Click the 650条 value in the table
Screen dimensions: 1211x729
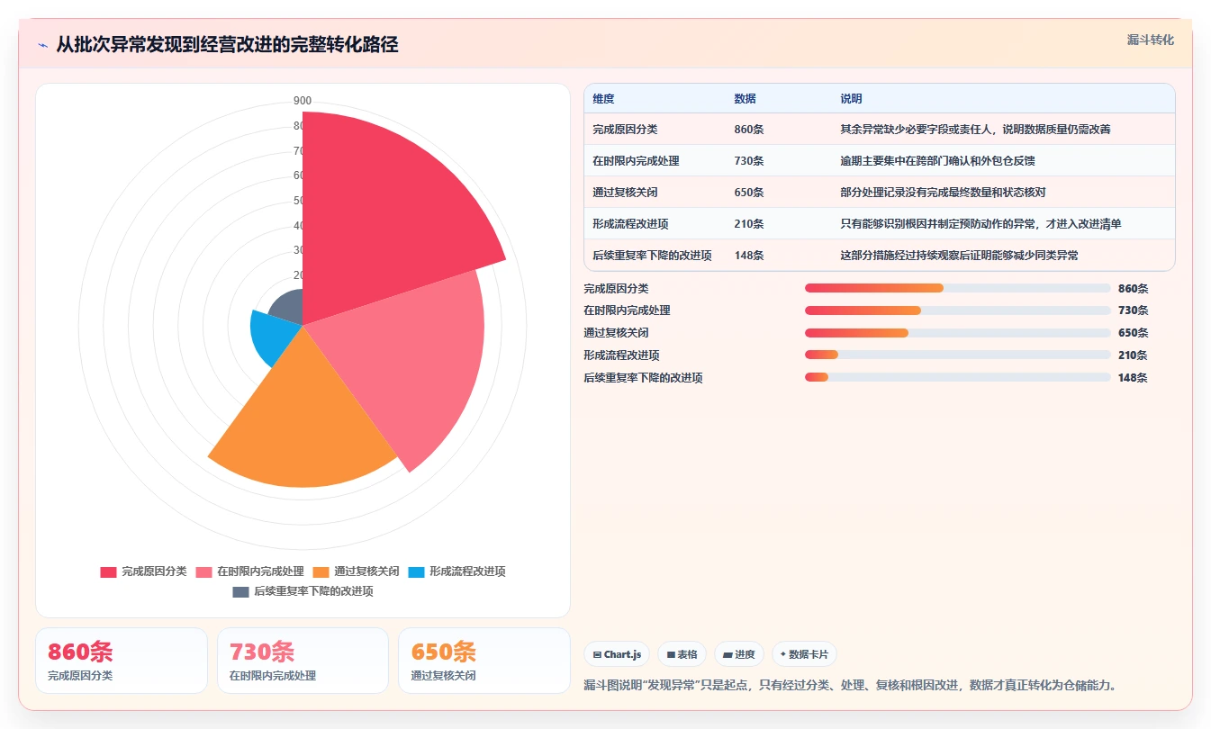click(x=749, y=193)
